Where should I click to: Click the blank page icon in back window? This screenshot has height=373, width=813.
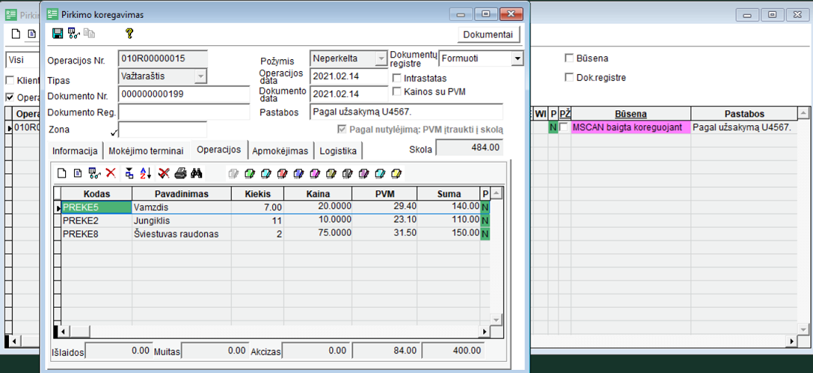coord(16,34)
